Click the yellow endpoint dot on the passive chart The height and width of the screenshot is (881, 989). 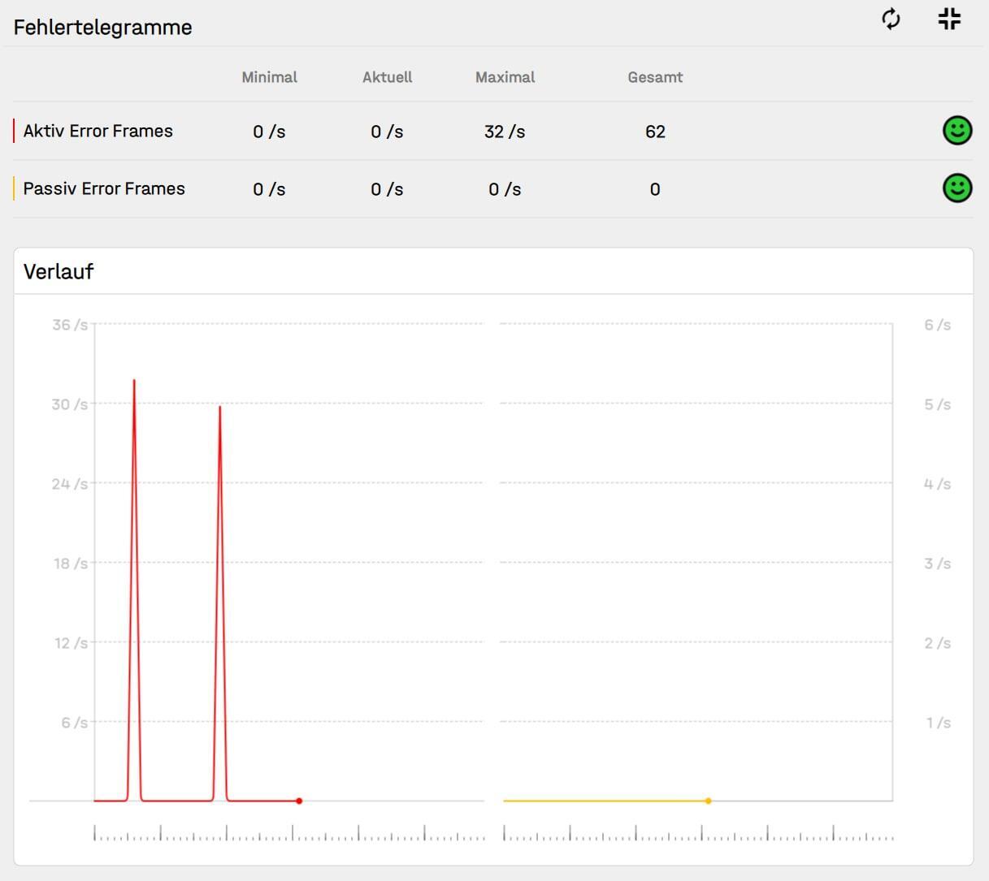(708, 801)
